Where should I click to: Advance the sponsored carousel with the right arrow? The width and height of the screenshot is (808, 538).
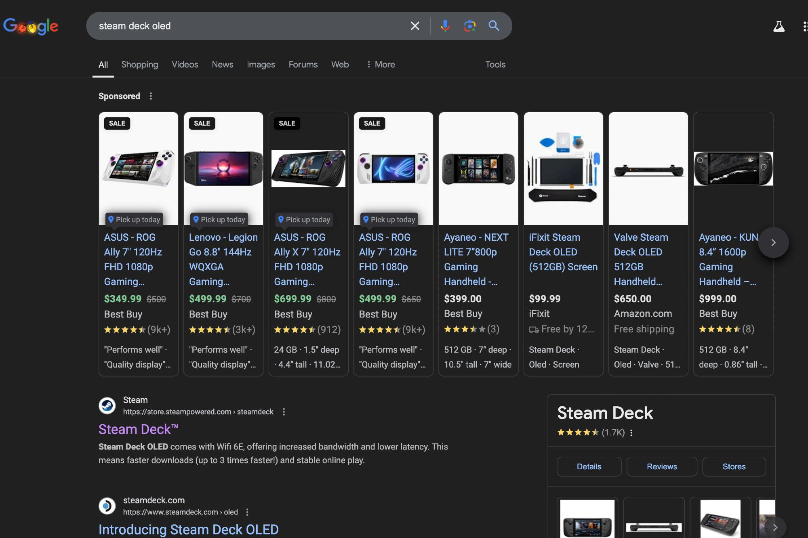click(x=773, y=242)
